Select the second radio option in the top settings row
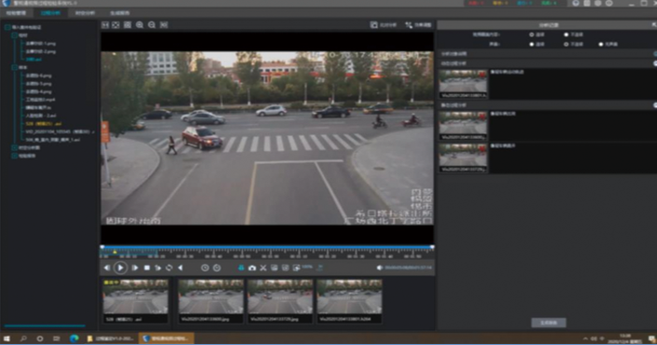657x345 pixels. pyautogui.click(x=566, y=34)
